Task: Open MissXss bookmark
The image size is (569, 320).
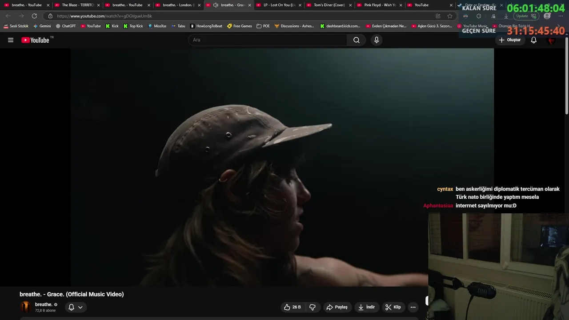Action: pos(157,26)
